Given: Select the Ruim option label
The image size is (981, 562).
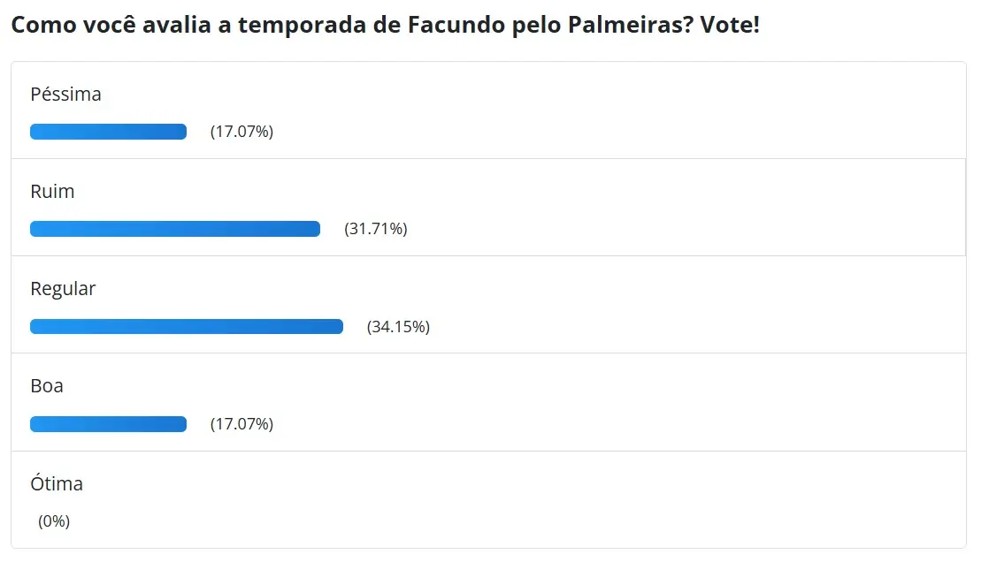Looking at the screenshot, I should tap(52, 191).
